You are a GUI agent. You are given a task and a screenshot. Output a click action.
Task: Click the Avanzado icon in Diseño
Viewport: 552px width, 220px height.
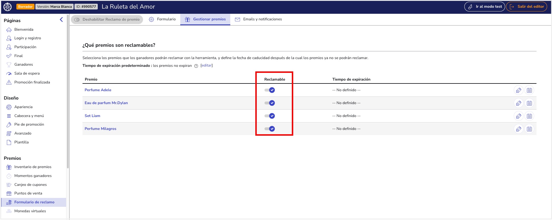[x=9, y=133]
